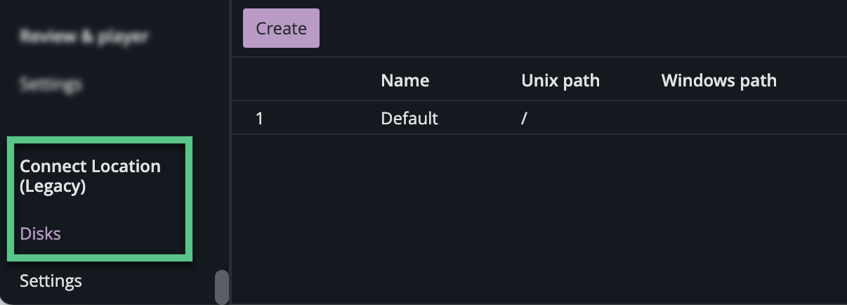The height and width of the screenshot is (305, 847).
Task: Open the blurred Review & player item
Action: point(84,37)
